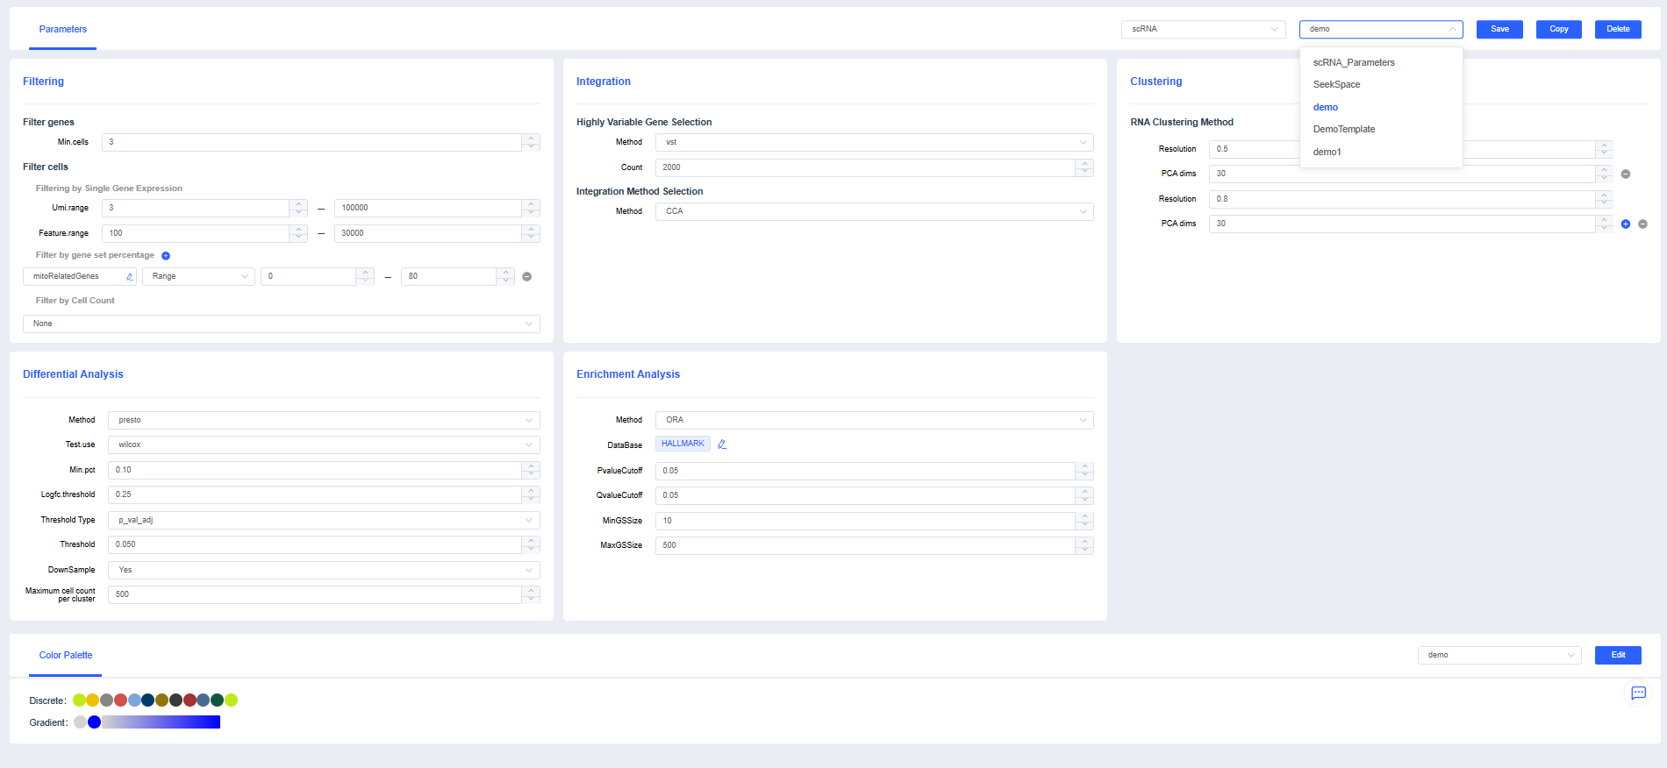Open the Range type dropdown
The height and width of the screenshot is (768, 1667).
(x=198, y=277)
